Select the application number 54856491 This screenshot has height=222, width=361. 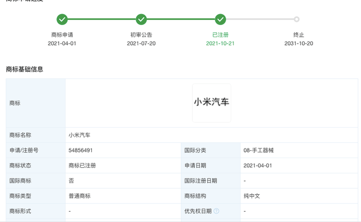[x=81, y=150]
